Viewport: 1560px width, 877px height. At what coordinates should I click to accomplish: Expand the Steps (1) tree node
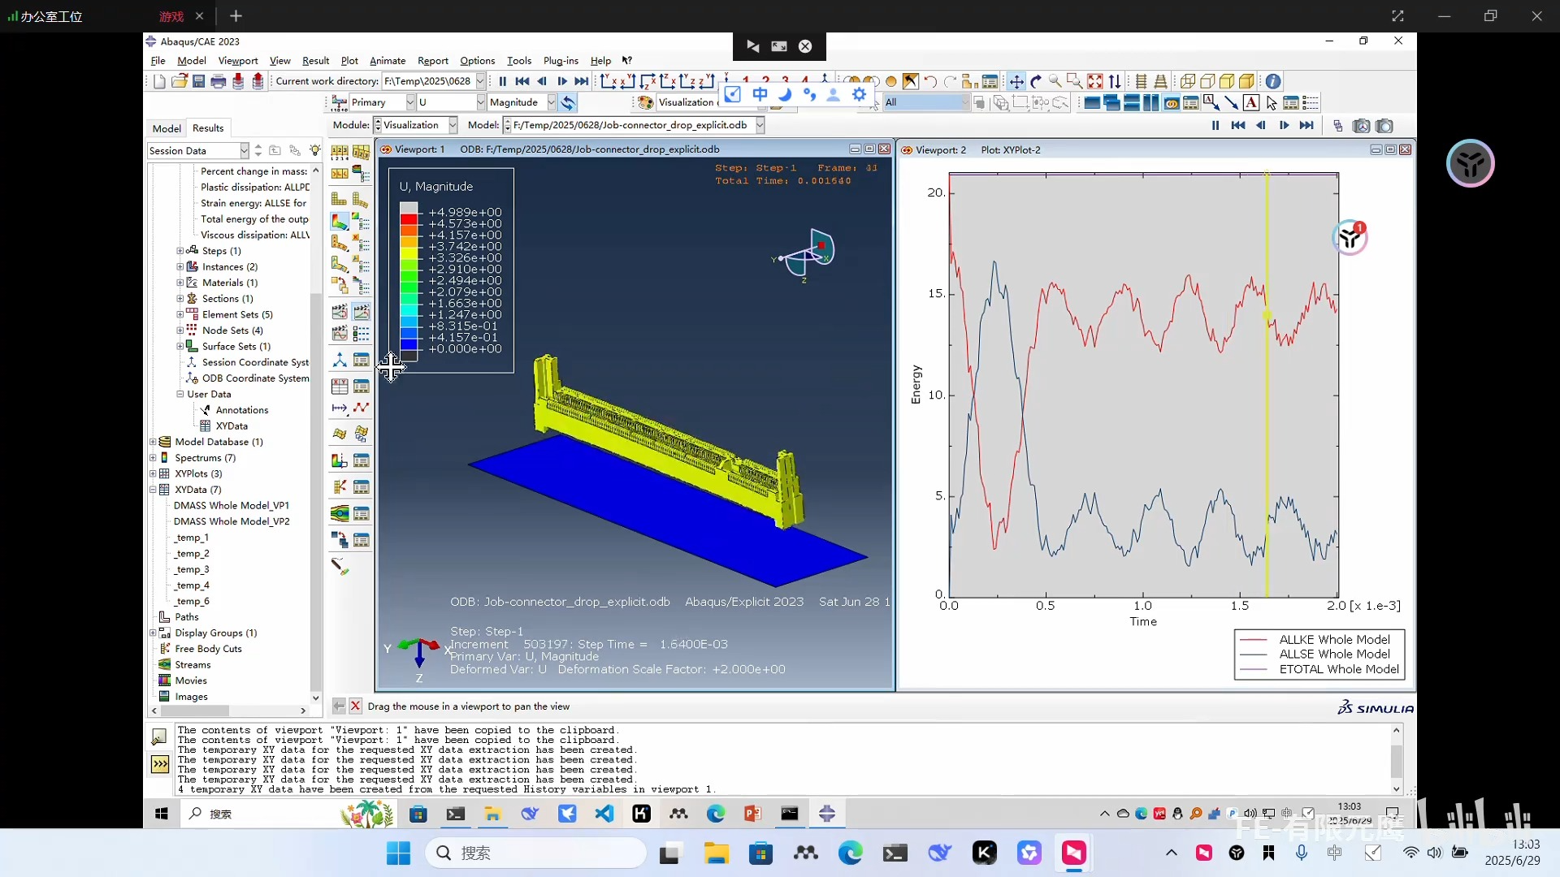click(180, 251)
